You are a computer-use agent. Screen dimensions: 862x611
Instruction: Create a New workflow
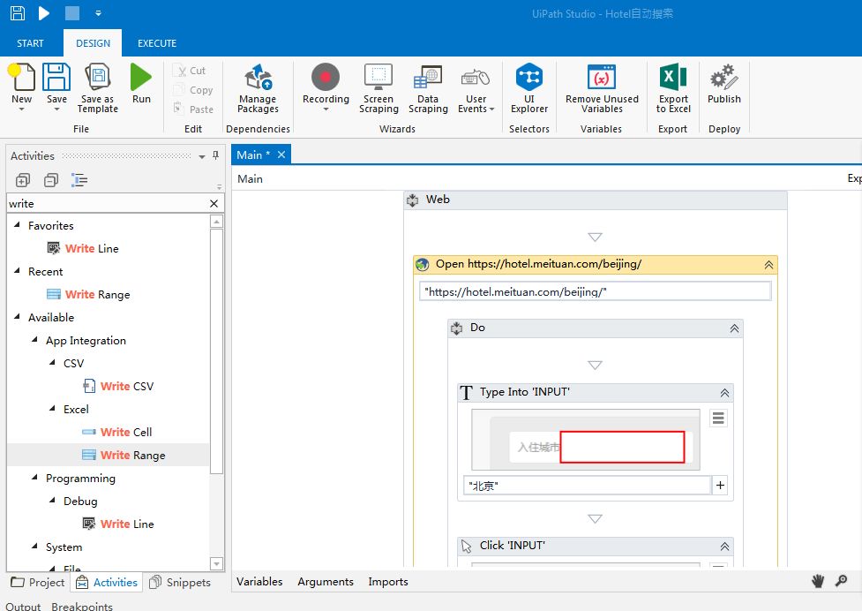21,87
